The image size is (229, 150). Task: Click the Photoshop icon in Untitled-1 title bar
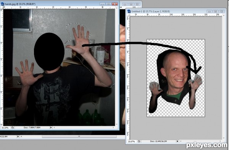pyautogui.click(x=129, y=11)
